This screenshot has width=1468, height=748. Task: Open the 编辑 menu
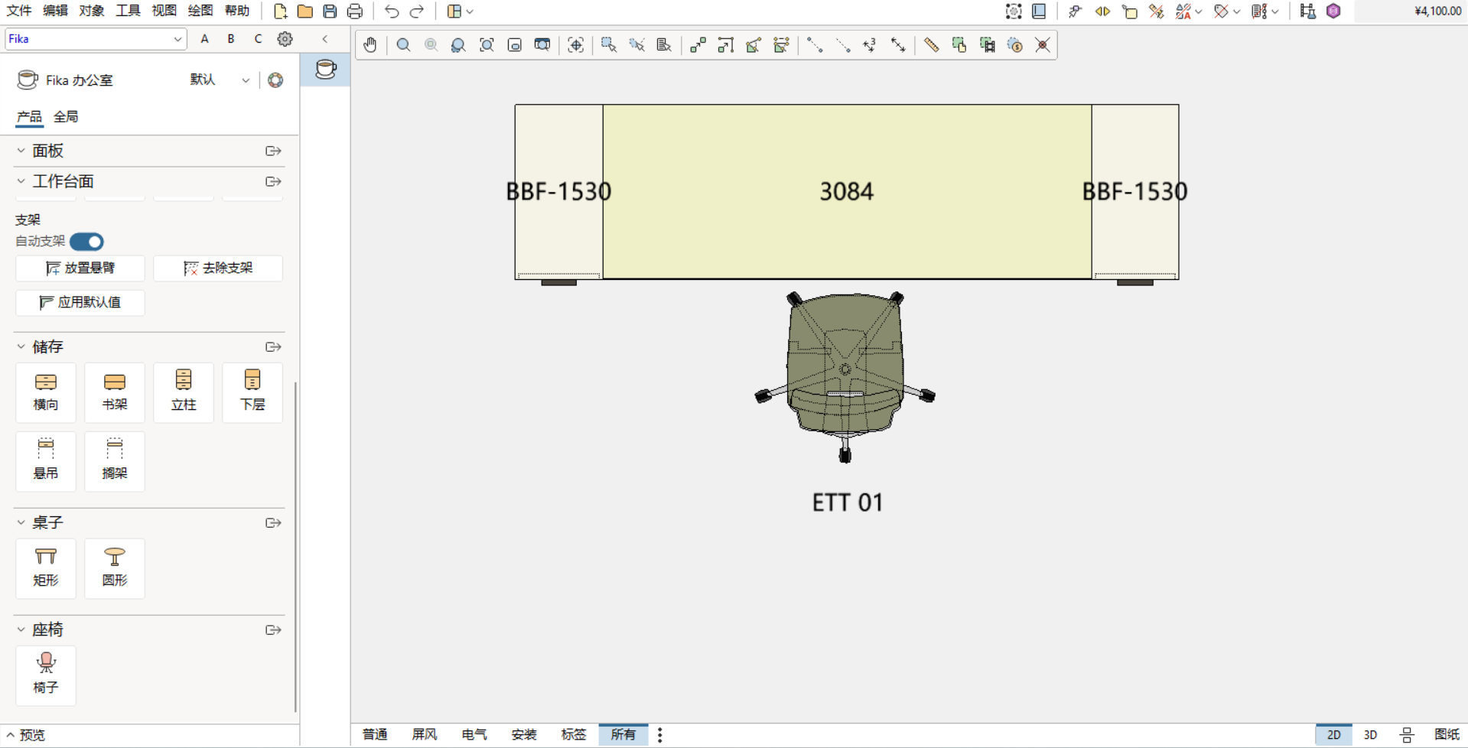click(55, 11)
